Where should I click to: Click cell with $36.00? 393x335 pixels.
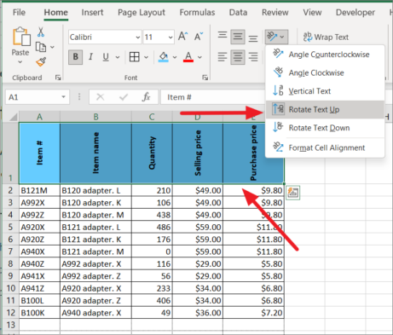[x=198, y=313]
